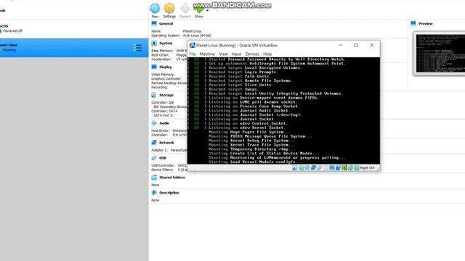Click the optical drive status bar indicator
The width and height of the screenshot is (465, 261).
coord(301,167)
